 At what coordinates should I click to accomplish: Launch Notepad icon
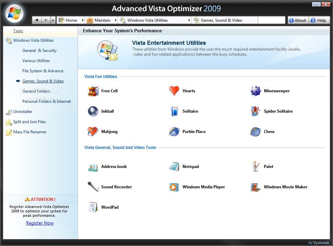tap(174, 166)
